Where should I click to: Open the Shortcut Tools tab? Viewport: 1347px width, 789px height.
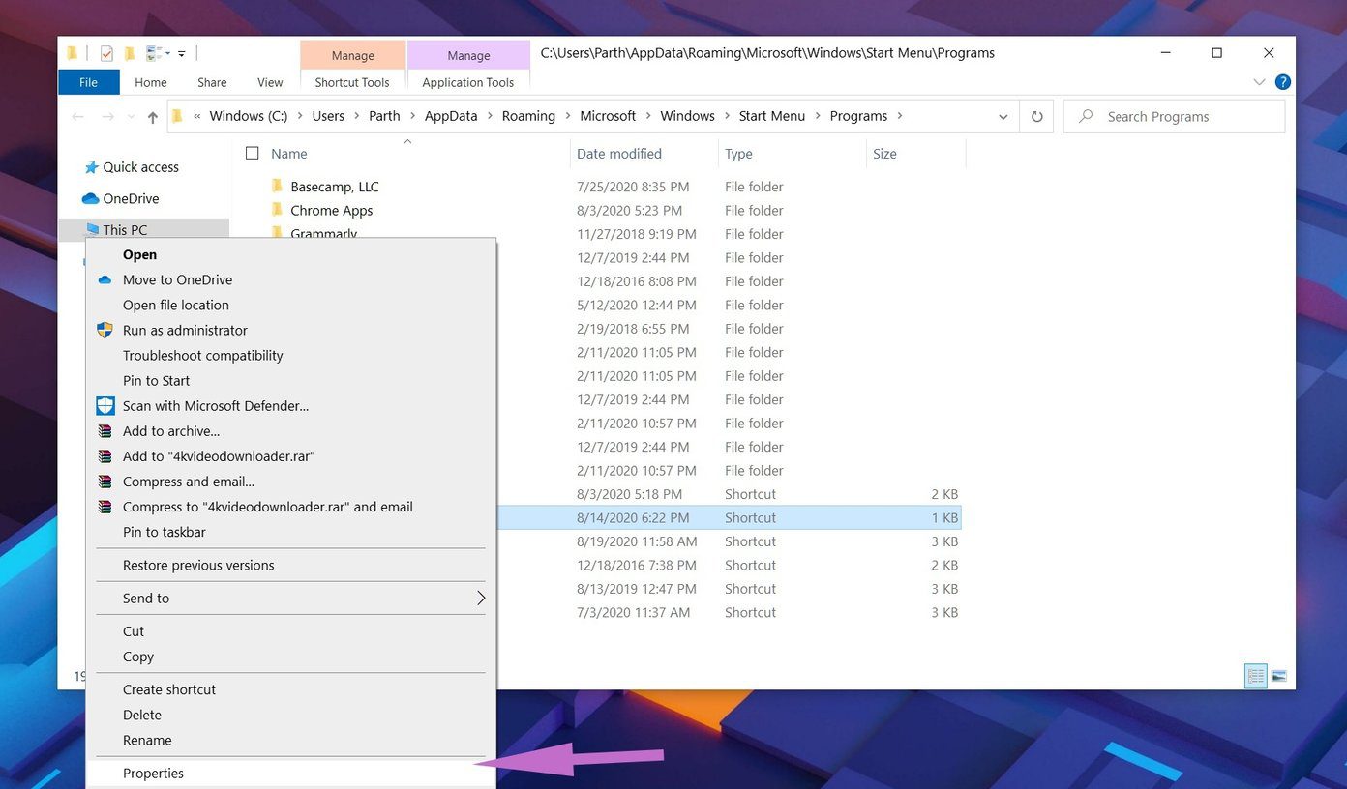(352, 82)
